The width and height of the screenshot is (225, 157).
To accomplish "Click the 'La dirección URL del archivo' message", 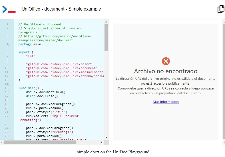I will tap(166, 81).
